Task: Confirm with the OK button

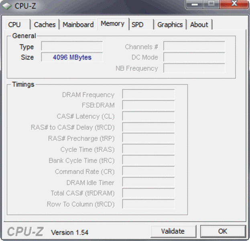Action: (x=223, y=231)
